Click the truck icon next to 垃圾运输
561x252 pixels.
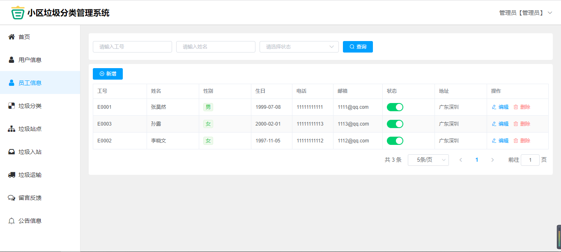[x=11, y=175]
